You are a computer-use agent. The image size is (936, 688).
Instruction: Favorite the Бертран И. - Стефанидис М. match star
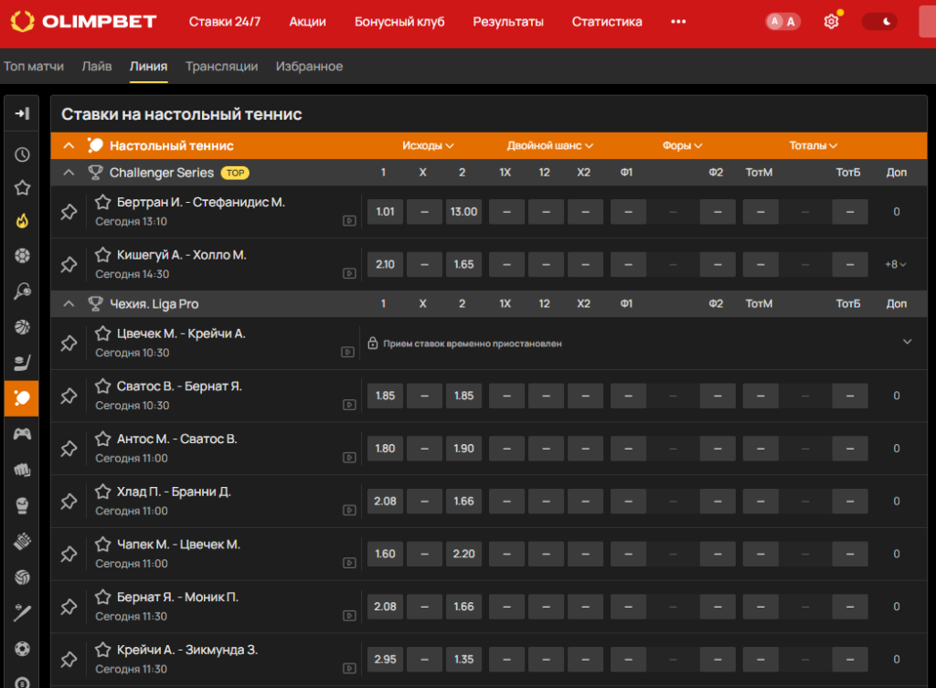click(102, 202)
